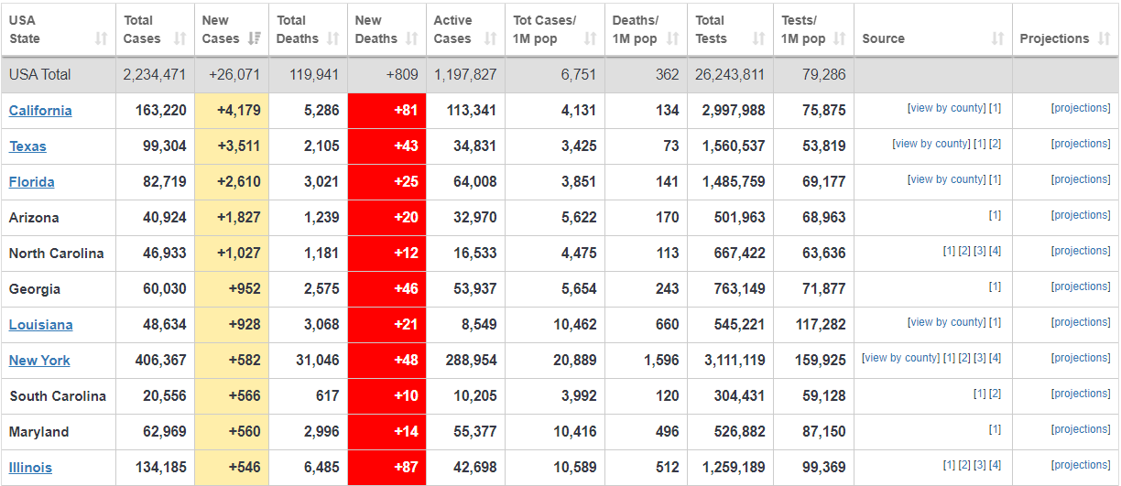This screenshot has height=486, width=1121.
Task: Open Maryland projections link
Action: pyautogui.click(x=1081, y=429)
